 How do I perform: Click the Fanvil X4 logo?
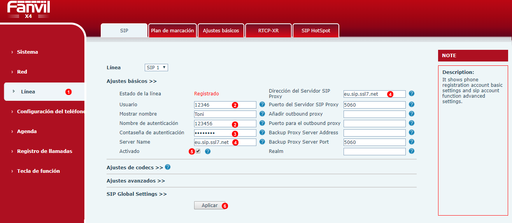pos(28,10)
